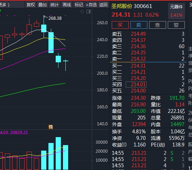Click 涨停 limit-up price 234.30
Image resolution: width=192 pixels, height=170 pixels.
[138, 98]
